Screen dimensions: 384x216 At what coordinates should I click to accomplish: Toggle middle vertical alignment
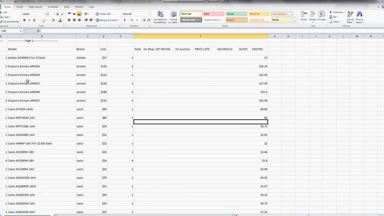click(x=74, y=14)
